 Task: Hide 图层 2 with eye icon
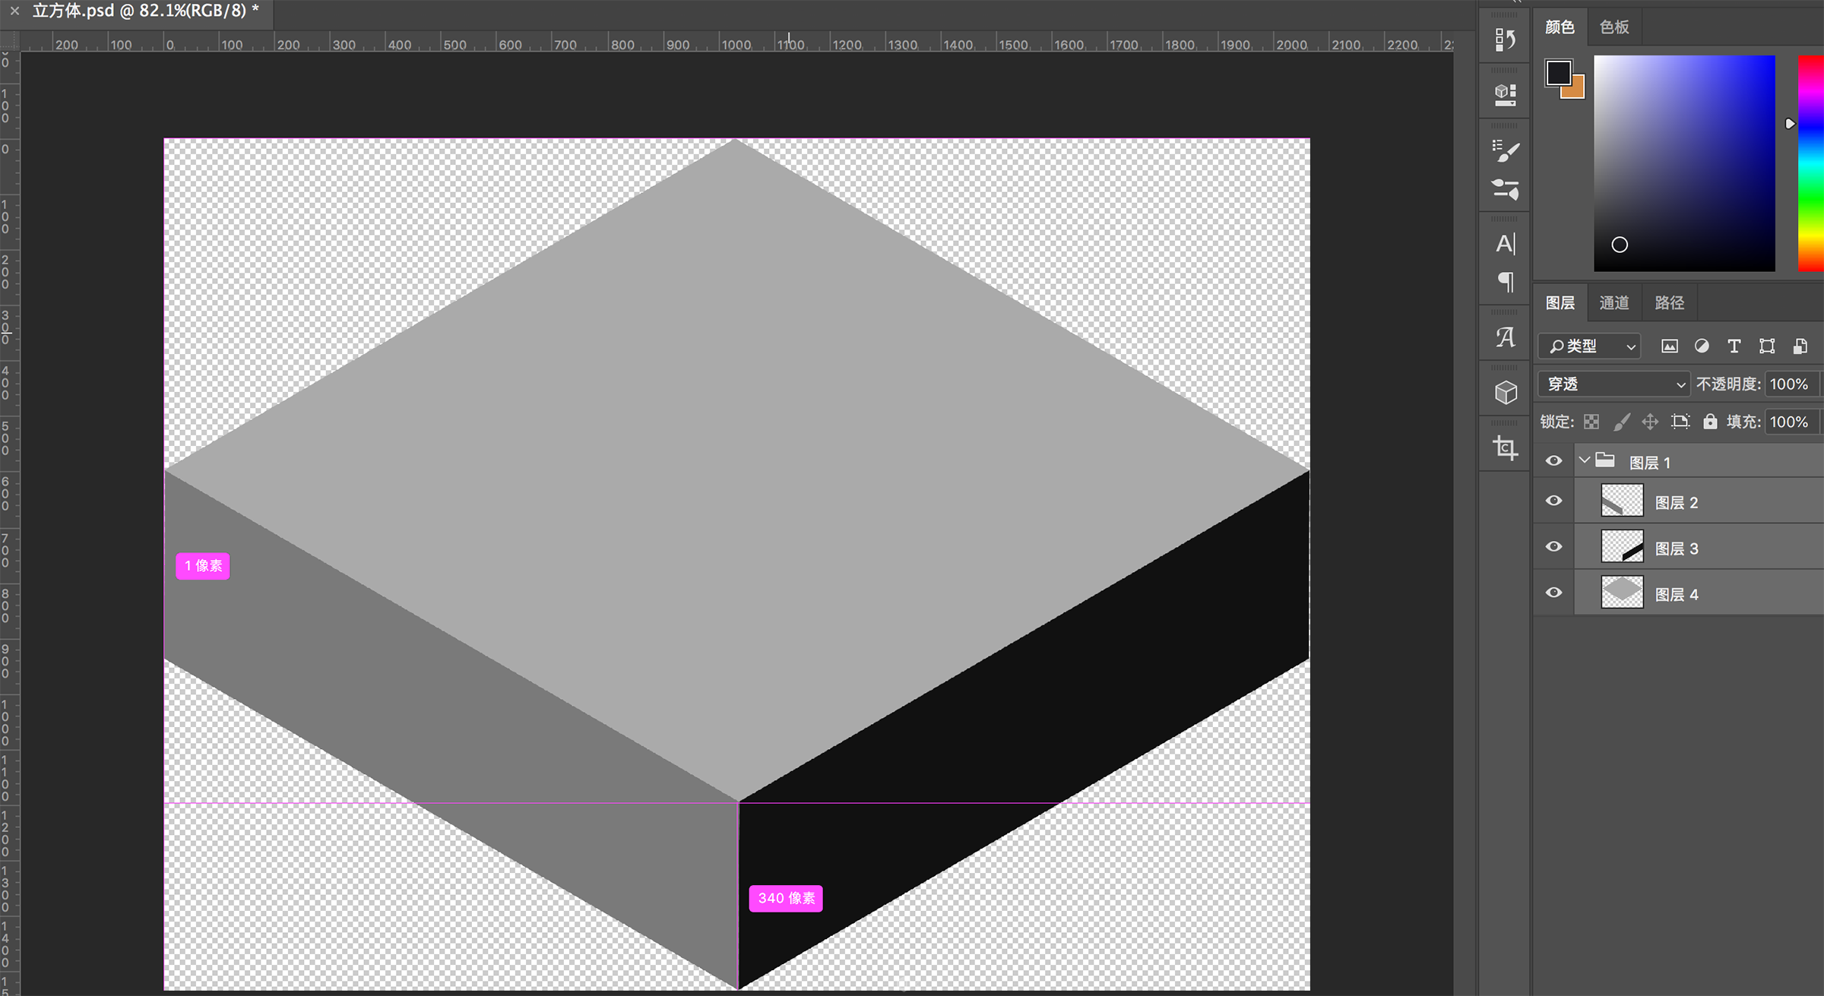click(x=1553, y=501)
